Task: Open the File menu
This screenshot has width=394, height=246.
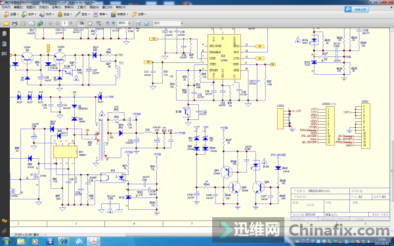Action: (x=6, y=7)
